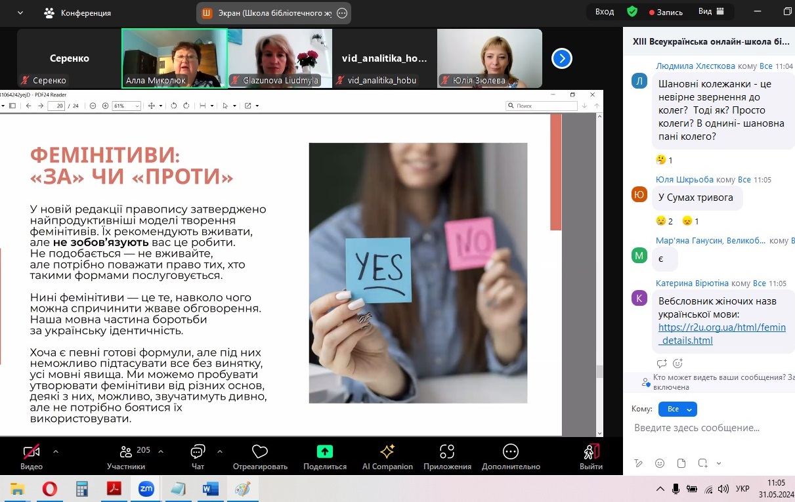Select Алла Миколюк video thumbnail
This screenshot has width=795, height=502.
(x=175, y=58)
